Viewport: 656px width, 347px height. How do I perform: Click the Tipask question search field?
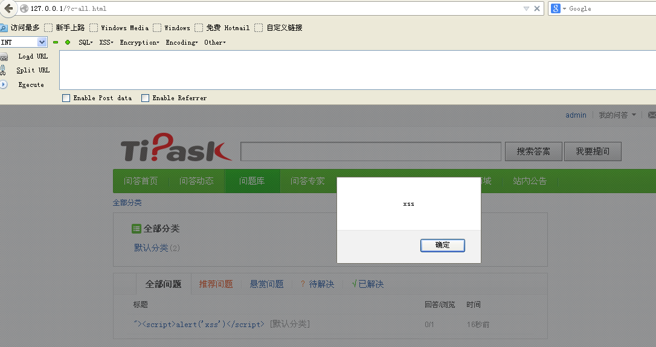click(371, 151)
